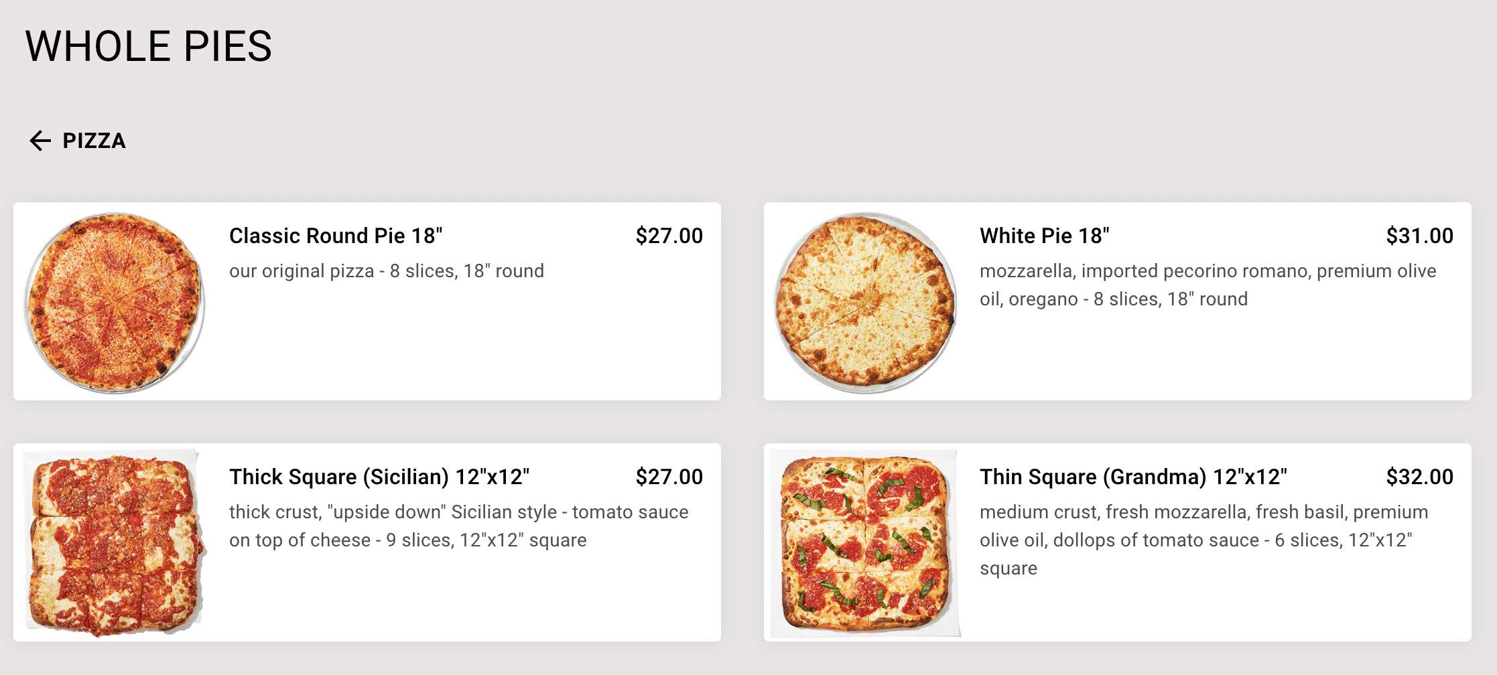Click the $27.00 price on Thick Square
Image resolution: width=1497 pixels, height=675 pixels.
click(669, 477)
